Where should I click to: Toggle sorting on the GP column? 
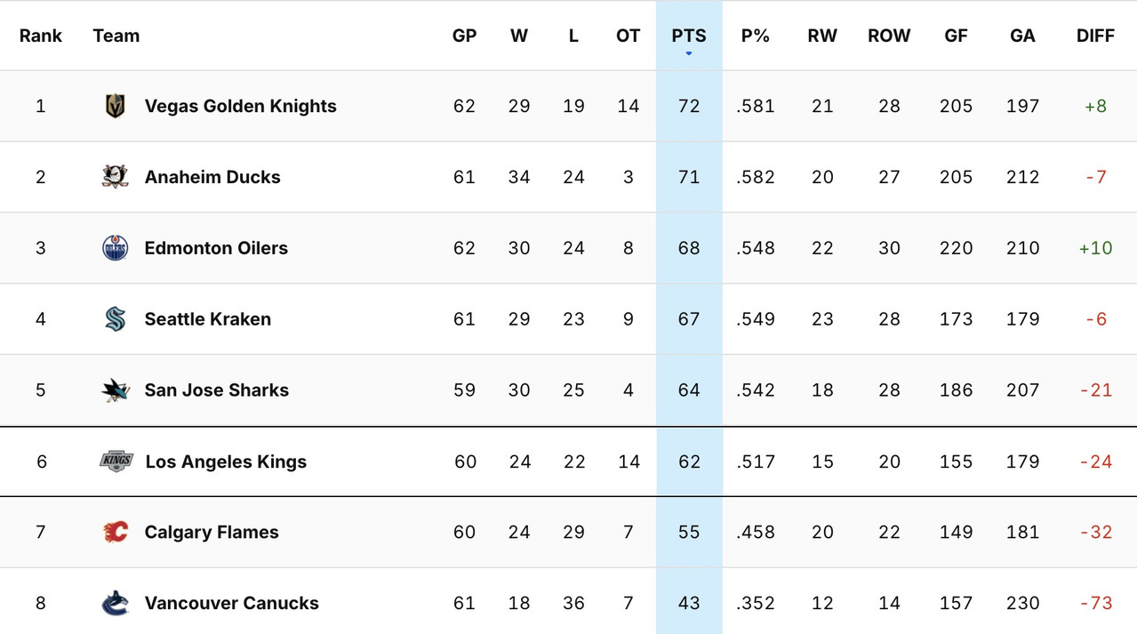464,36
